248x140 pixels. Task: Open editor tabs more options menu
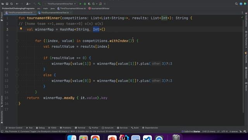pos(242,12)
